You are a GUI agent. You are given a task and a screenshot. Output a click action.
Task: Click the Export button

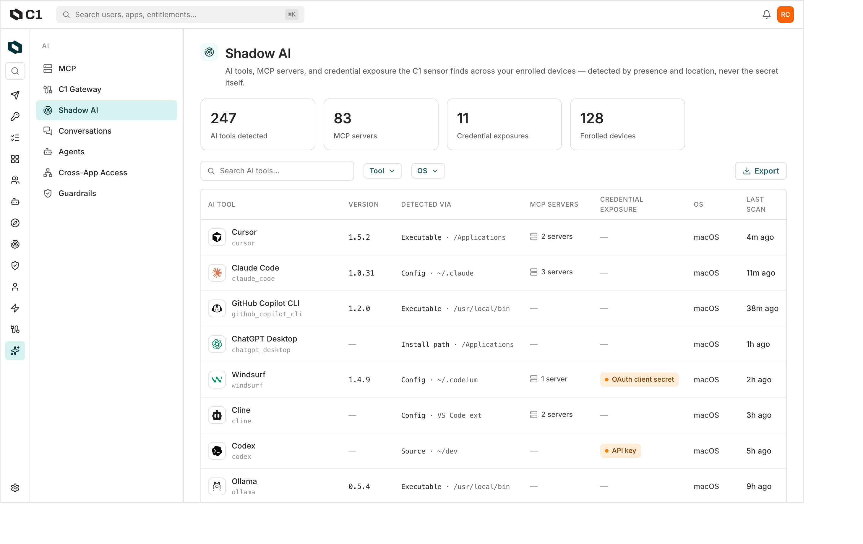pyautogui.click(x=760, y=171)
